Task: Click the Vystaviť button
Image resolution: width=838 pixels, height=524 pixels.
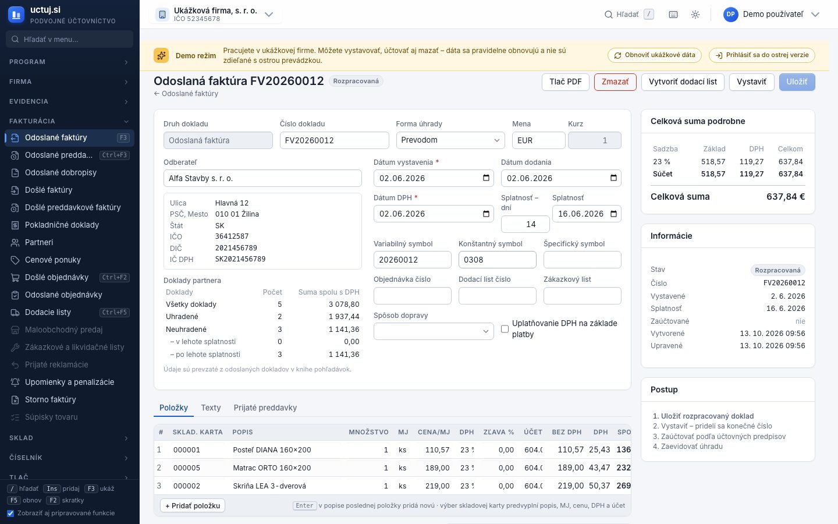Action: (x=751, y=82)
